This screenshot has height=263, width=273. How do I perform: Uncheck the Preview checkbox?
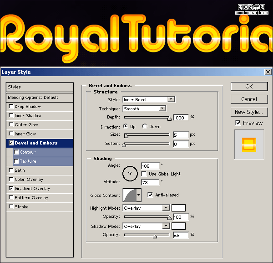click(238, 123)
